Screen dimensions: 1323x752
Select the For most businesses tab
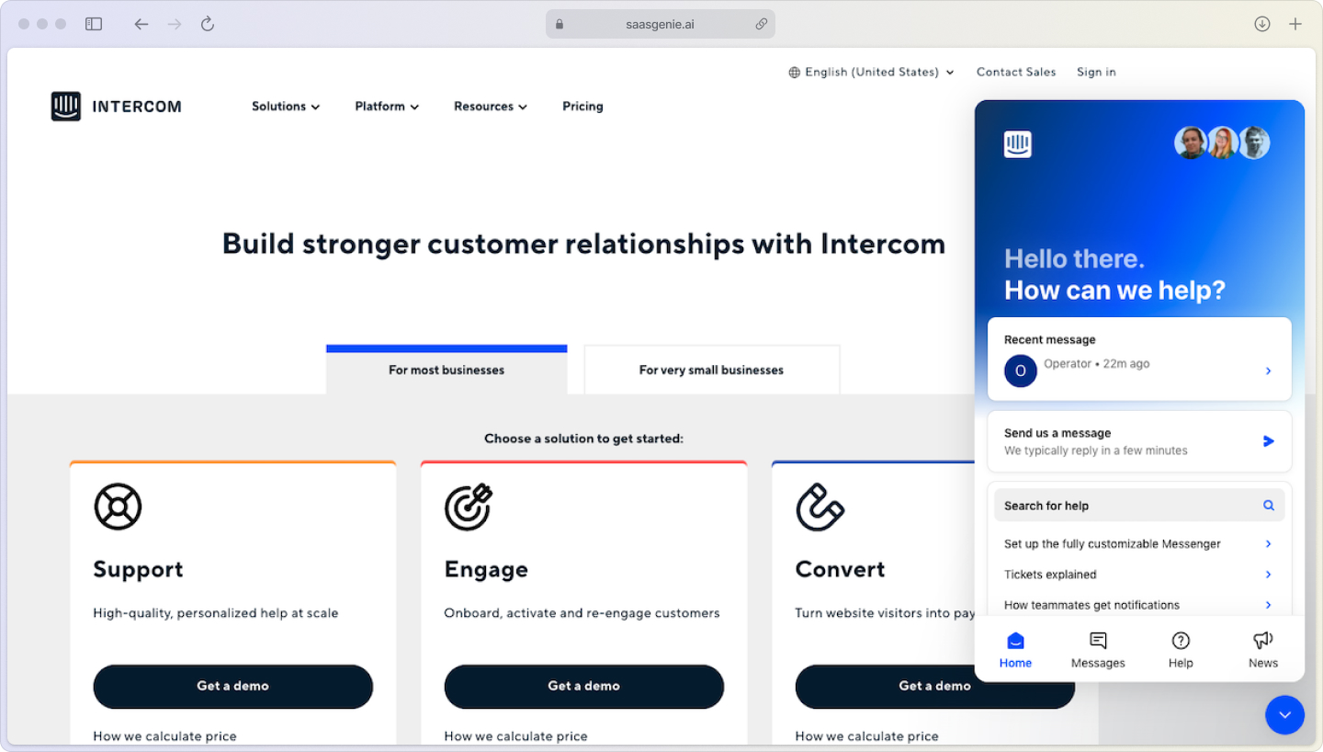pyautogui.click(x=447, y=370)
